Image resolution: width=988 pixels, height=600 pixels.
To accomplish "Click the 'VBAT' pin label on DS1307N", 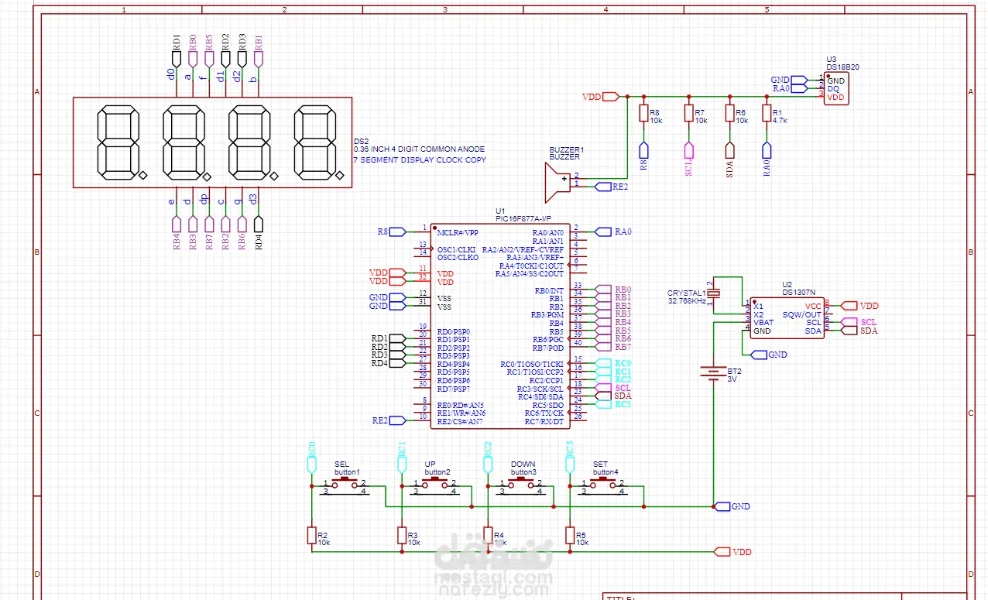I will coord(763,322).
